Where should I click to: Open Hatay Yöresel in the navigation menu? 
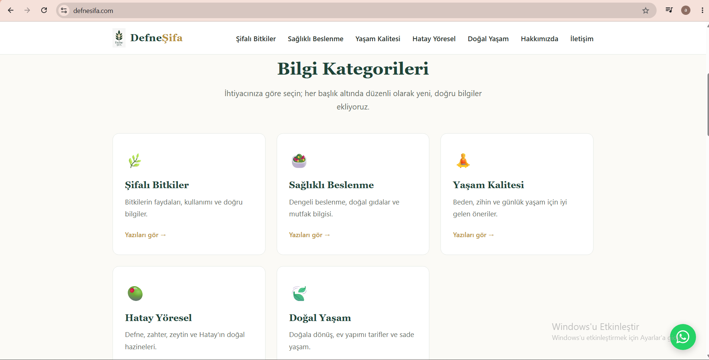tap(434, 39)
